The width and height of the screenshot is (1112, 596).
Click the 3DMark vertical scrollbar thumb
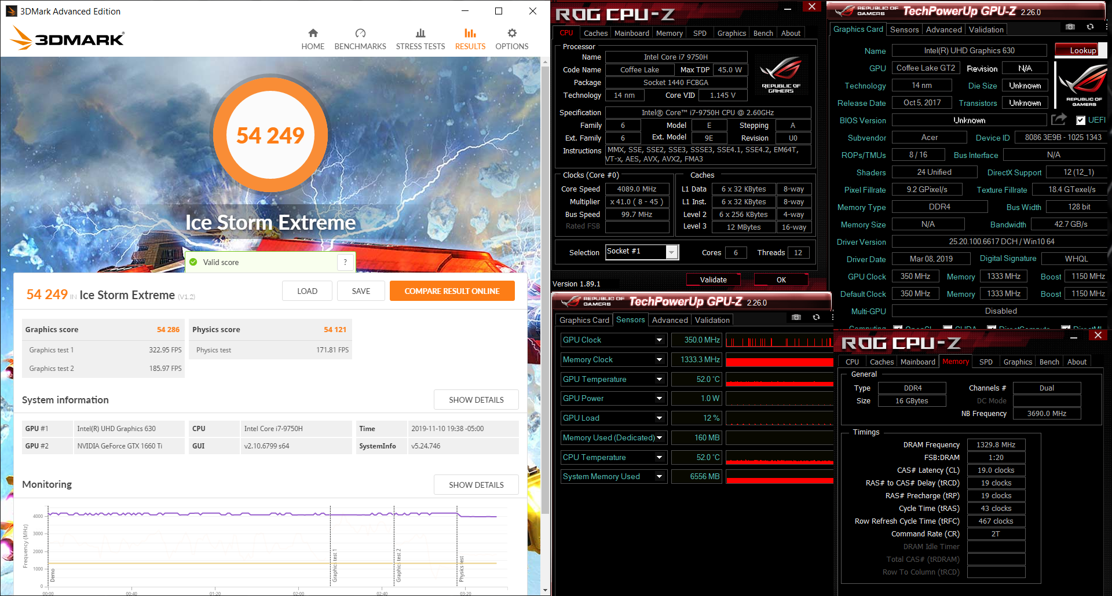545,289
